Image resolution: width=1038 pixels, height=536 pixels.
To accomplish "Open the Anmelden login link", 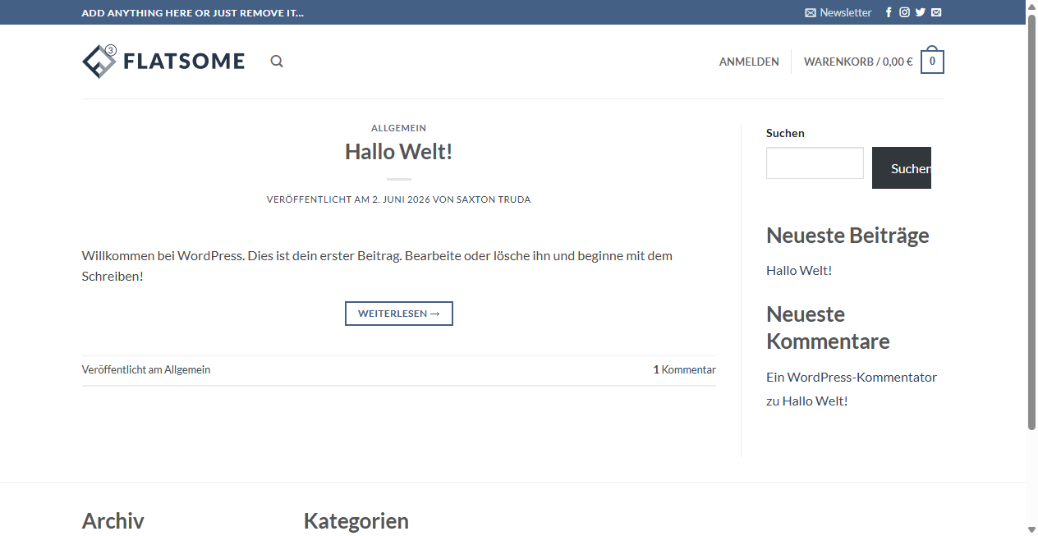I will tap(749, 62).
